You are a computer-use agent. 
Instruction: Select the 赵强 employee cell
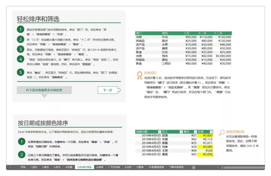click(x=172, y=135)
